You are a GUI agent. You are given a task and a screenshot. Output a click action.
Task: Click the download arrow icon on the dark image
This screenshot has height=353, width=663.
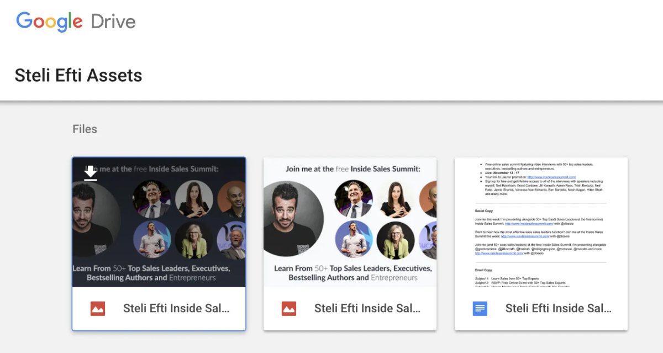(x=91, y=173)
